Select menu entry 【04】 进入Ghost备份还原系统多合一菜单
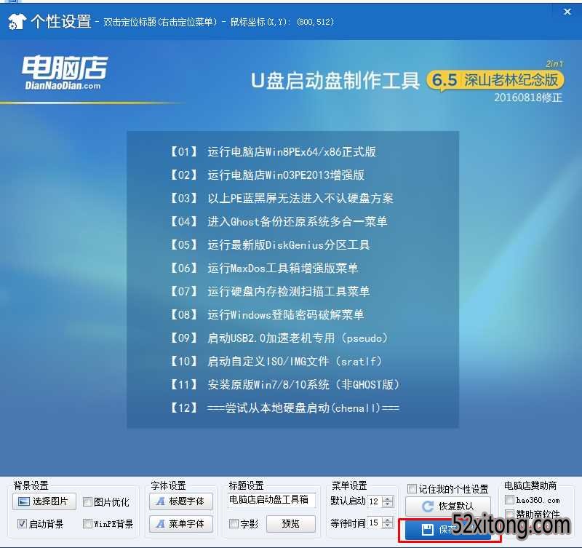The image size is (582, 548). pyautogui.click(x=279, y=222)
